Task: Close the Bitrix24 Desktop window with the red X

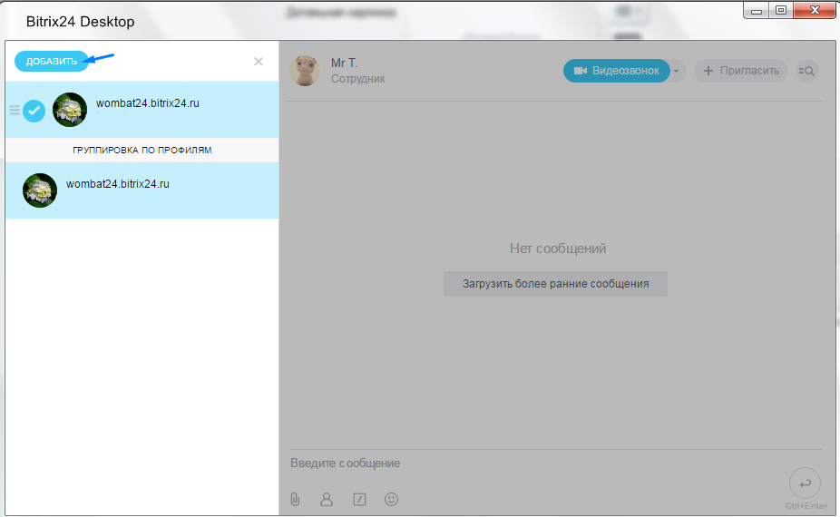Action: pyautogui.click(x=815, y=10)
